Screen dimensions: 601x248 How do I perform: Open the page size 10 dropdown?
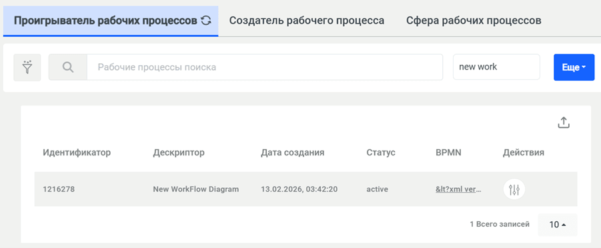[x=557, y=225]
